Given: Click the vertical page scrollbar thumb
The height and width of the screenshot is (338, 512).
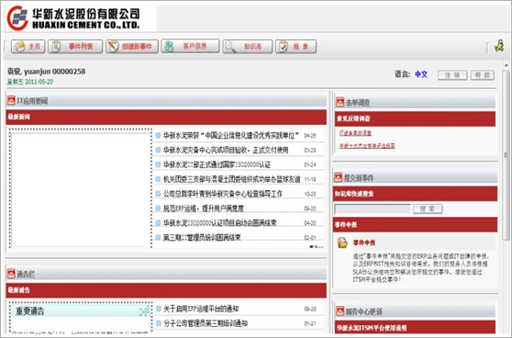Looking at the screenshot, I should click(x=506, y=155).
